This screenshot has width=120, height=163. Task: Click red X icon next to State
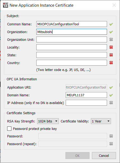(111, 55)
